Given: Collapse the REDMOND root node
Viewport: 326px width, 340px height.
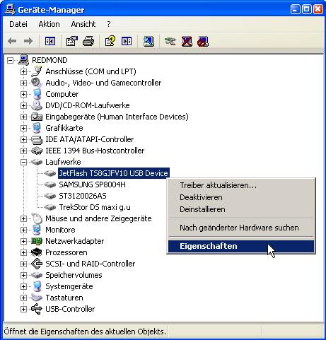Looking at the screenshot, I should point(10,60).
